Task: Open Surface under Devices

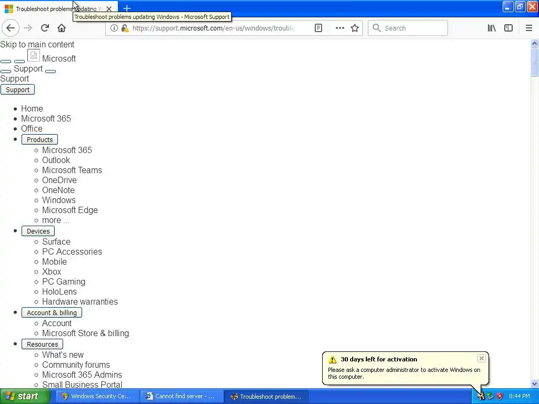Action: (x=56, y=241)
